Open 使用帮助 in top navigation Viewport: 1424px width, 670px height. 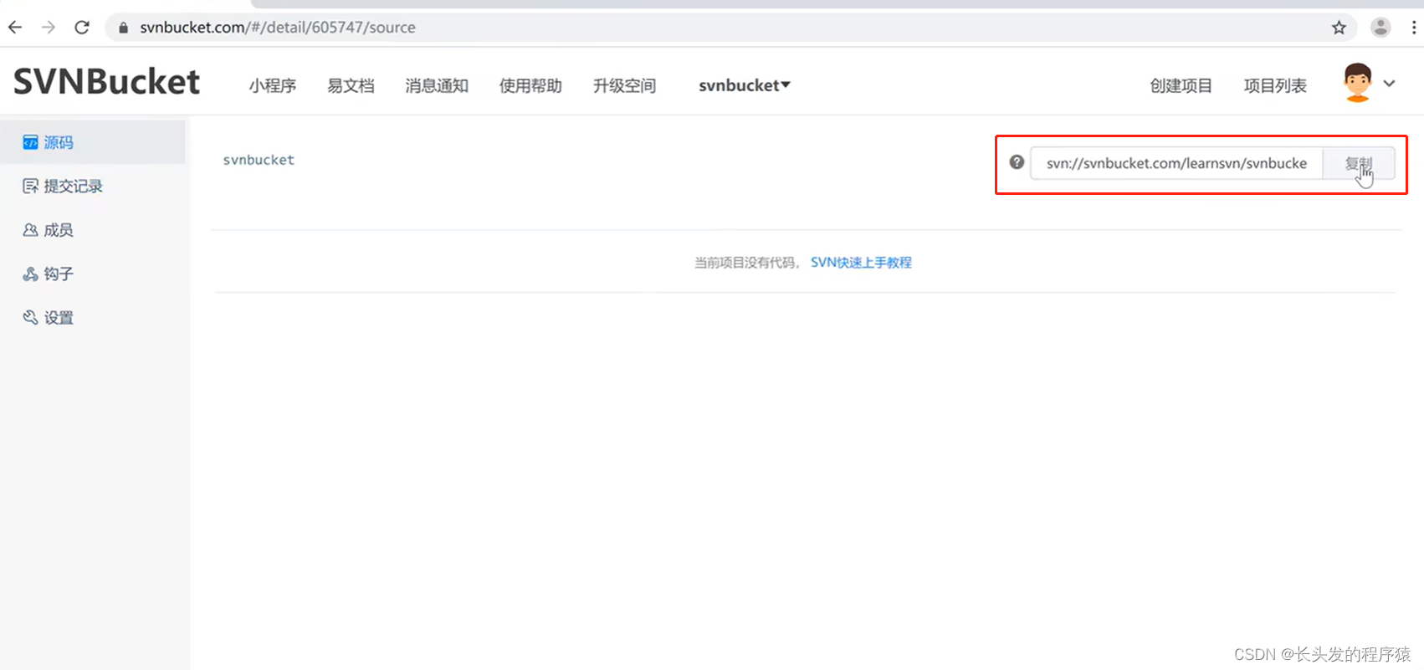[x=530, y=85]
